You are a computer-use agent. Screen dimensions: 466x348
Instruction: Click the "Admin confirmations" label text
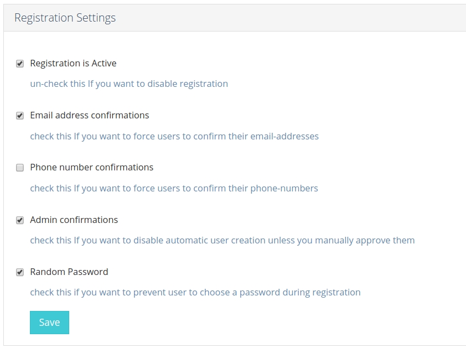[x=74, y=220]
